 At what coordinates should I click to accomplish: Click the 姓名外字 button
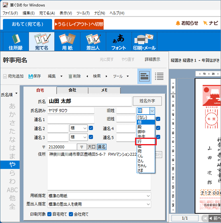pyautogui.click(x=147, y=101)
